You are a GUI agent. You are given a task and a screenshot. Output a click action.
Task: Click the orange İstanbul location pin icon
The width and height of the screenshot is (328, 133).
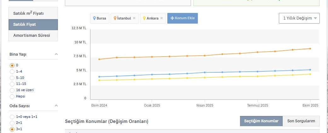tap(115, 18)
